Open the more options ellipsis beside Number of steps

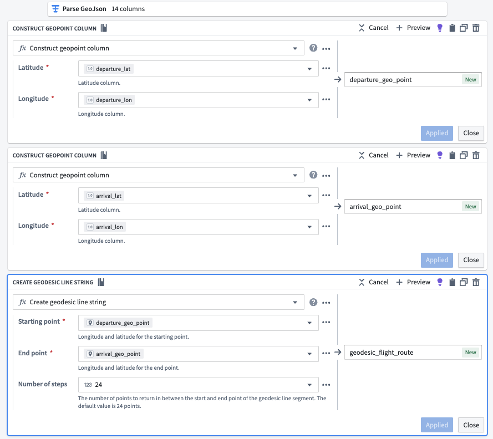326,385
